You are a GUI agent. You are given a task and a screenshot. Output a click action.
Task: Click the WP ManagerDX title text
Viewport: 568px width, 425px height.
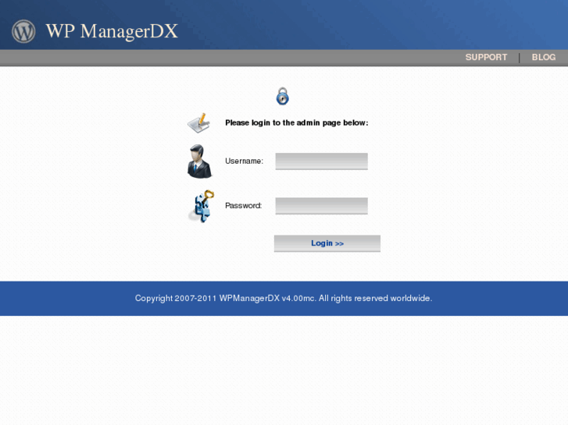pyautogui.click(x=112, y=31)
